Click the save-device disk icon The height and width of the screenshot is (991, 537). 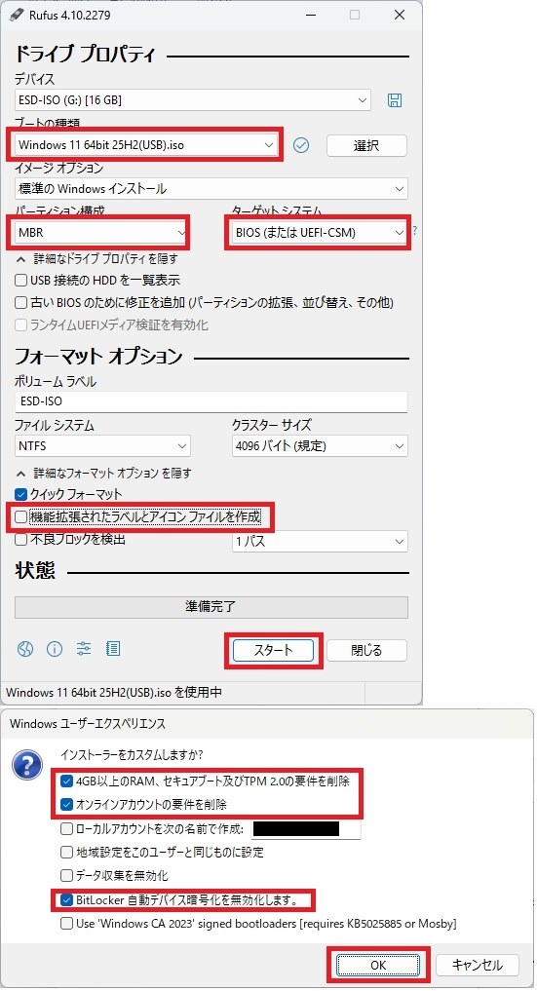[394, 99]
